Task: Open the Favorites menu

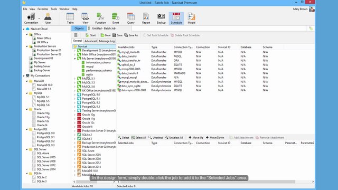Action: (x=43, y=9)
